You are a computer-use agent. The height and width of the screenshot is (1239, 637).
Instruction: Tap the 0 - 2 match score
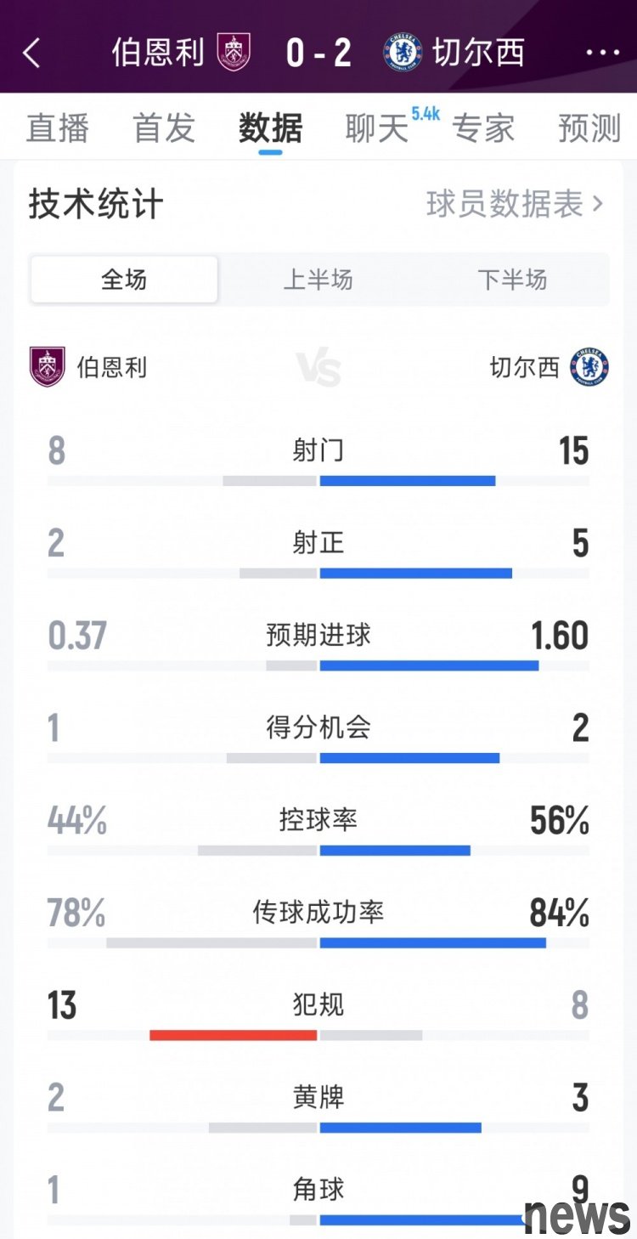pos(318,53)
